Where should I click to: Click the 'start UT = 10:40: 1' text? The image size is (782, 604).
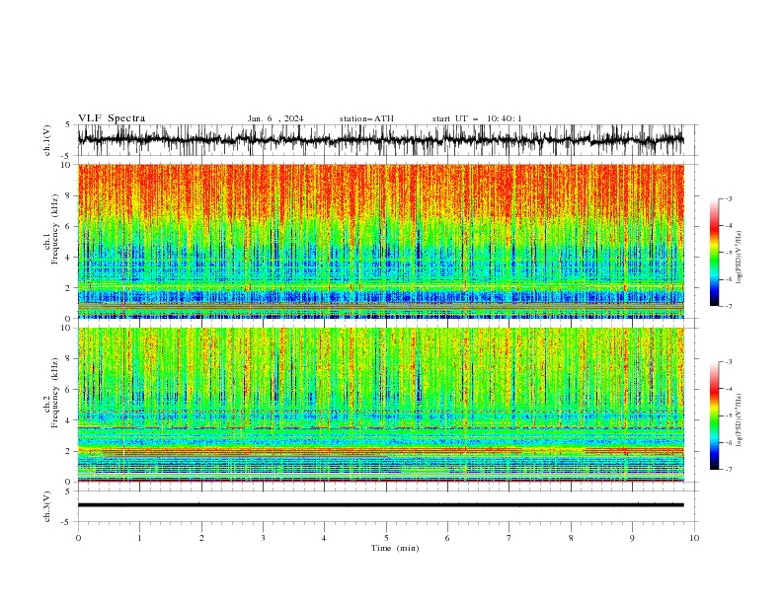477,118
